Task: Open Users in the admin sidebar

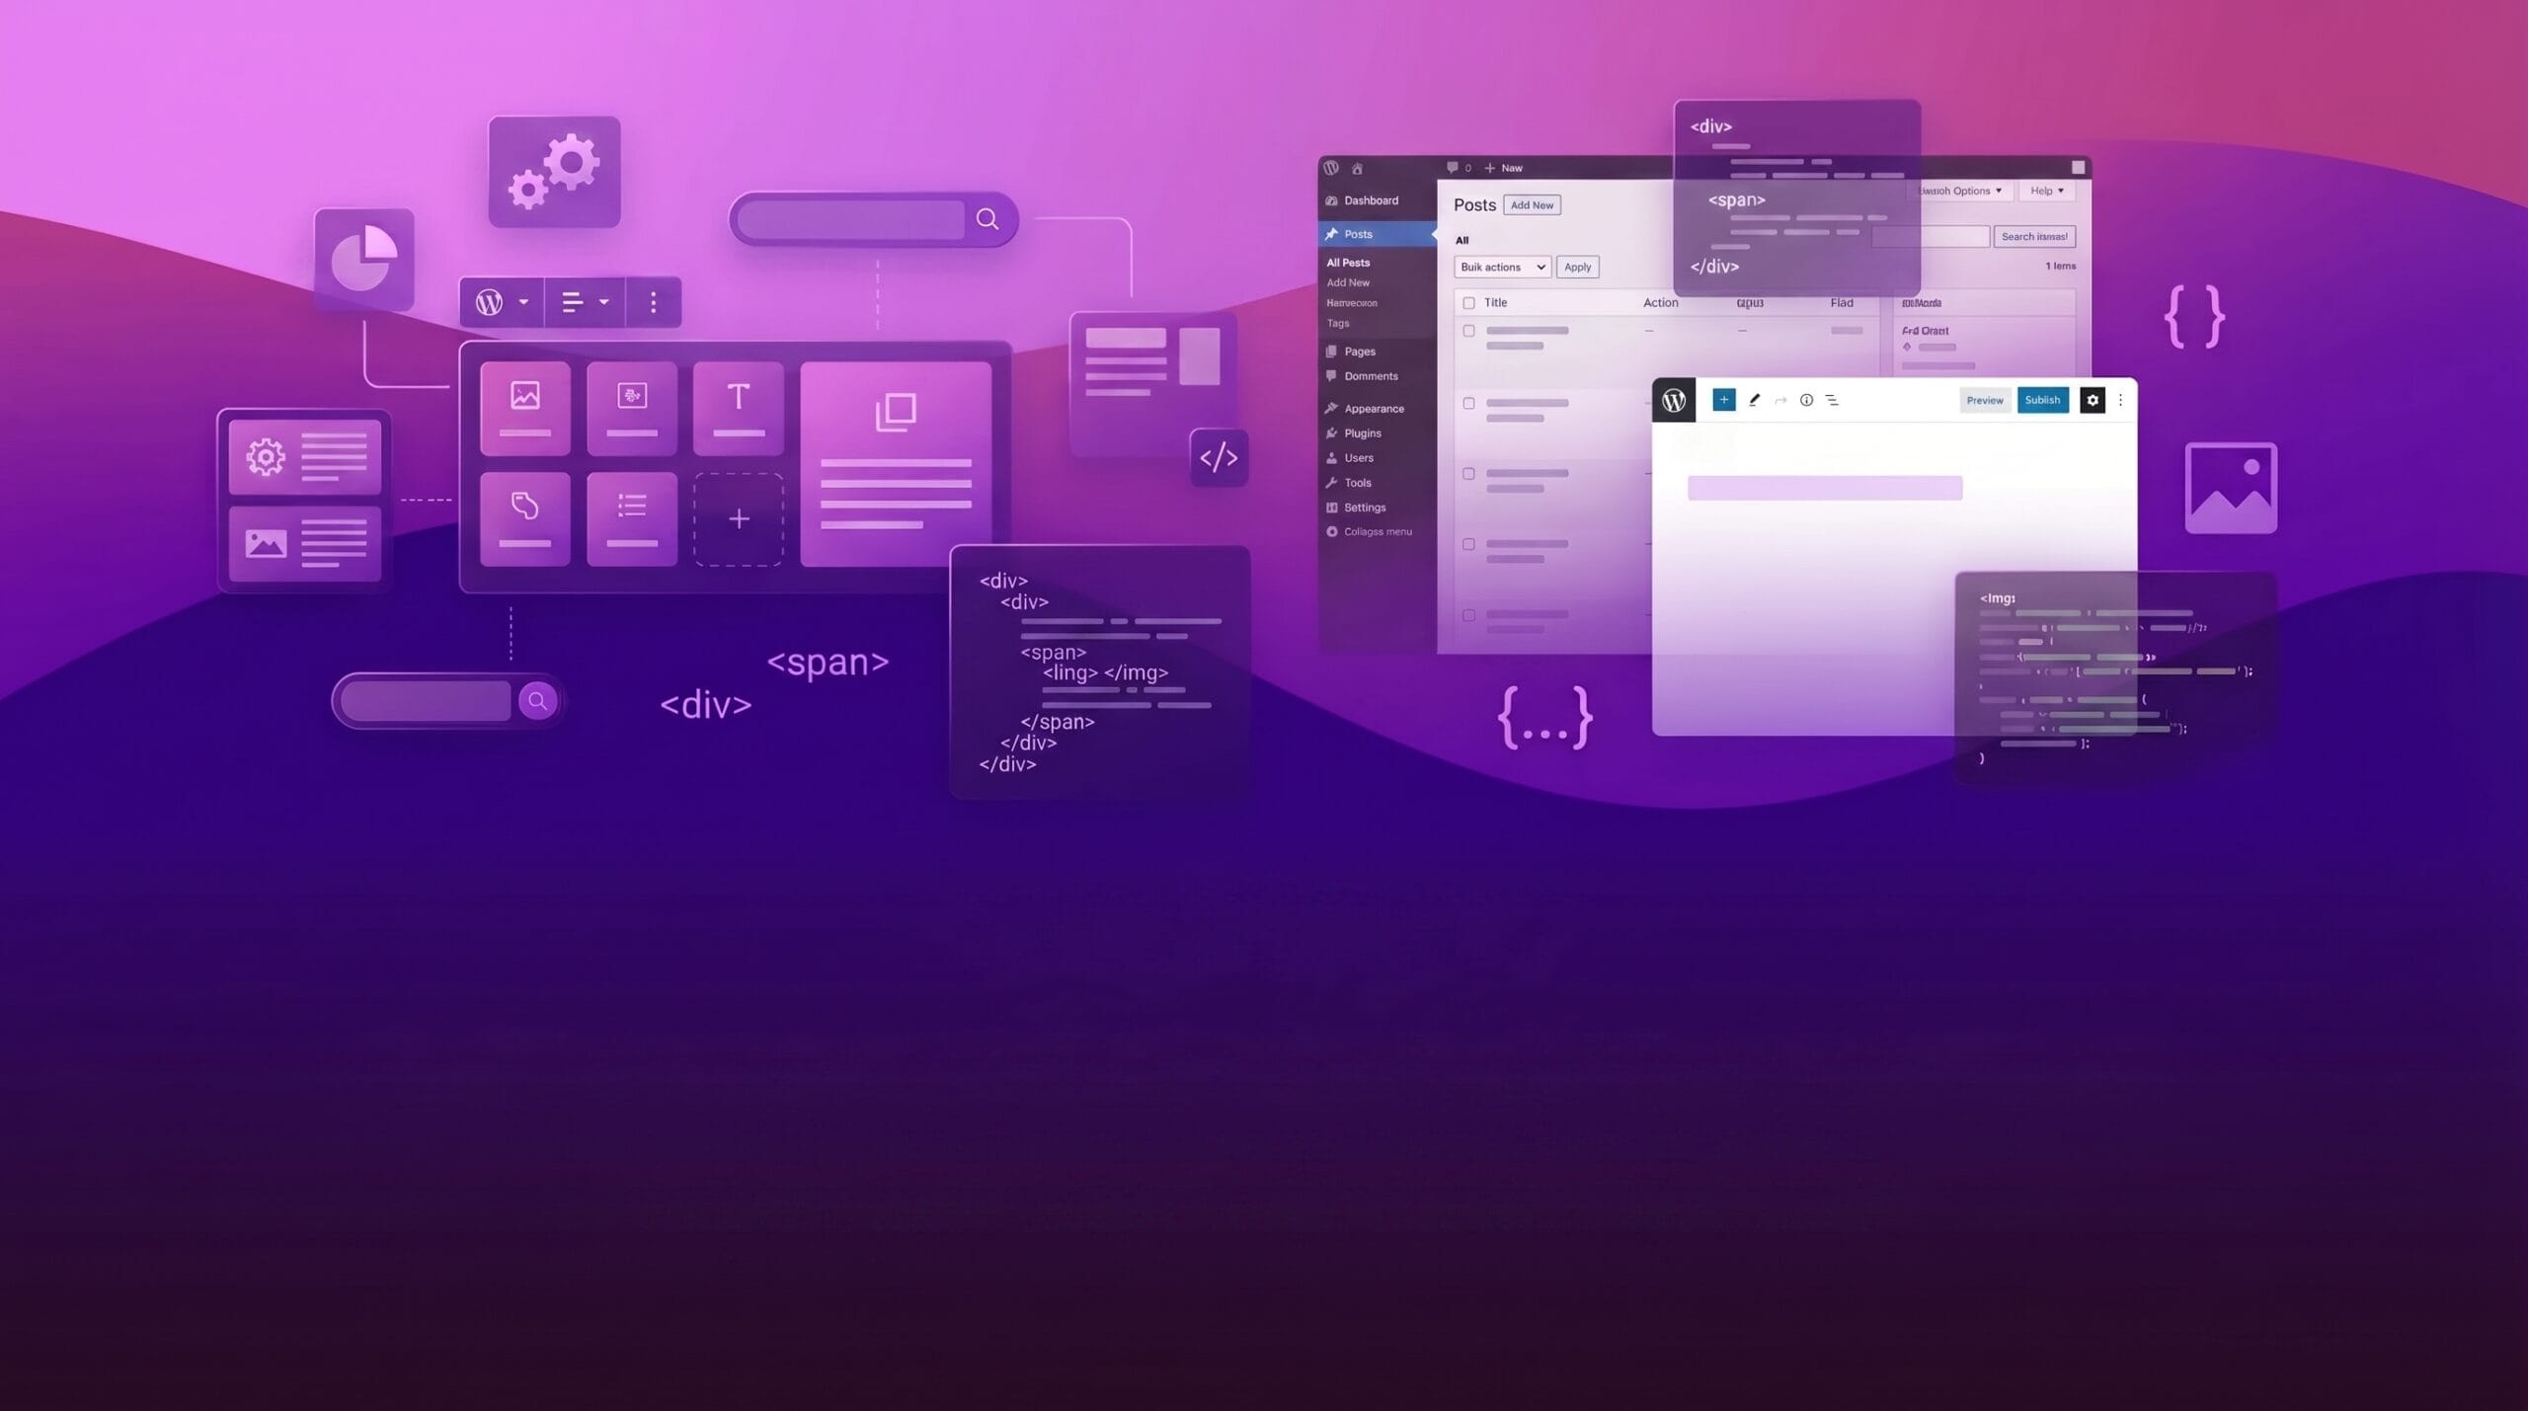Action: point(1378,458)
